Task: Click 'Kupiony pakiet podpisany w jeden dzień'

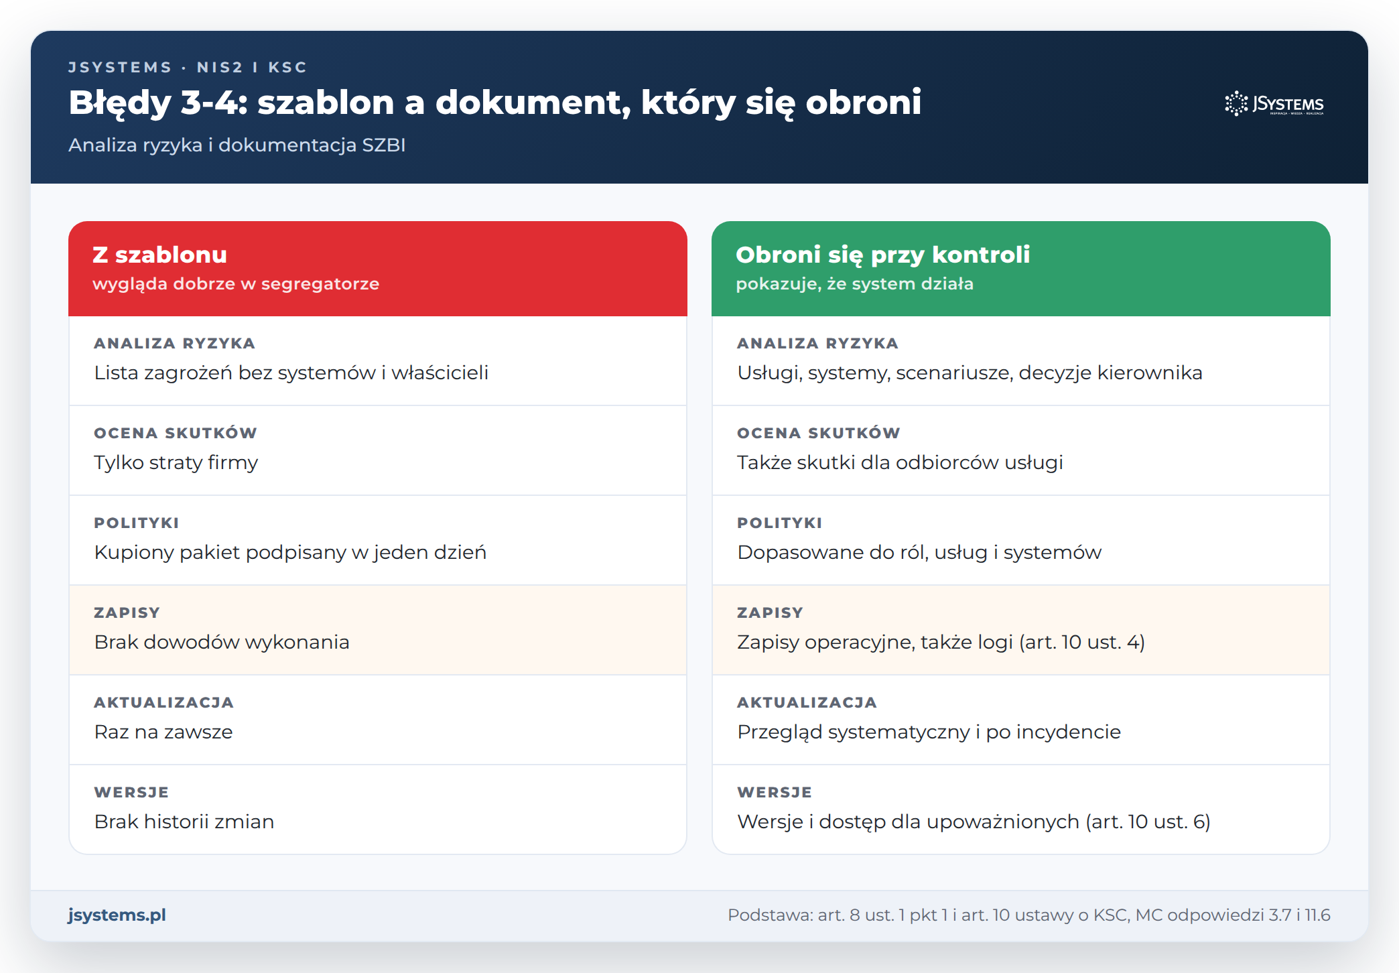Action: point(290,552)
